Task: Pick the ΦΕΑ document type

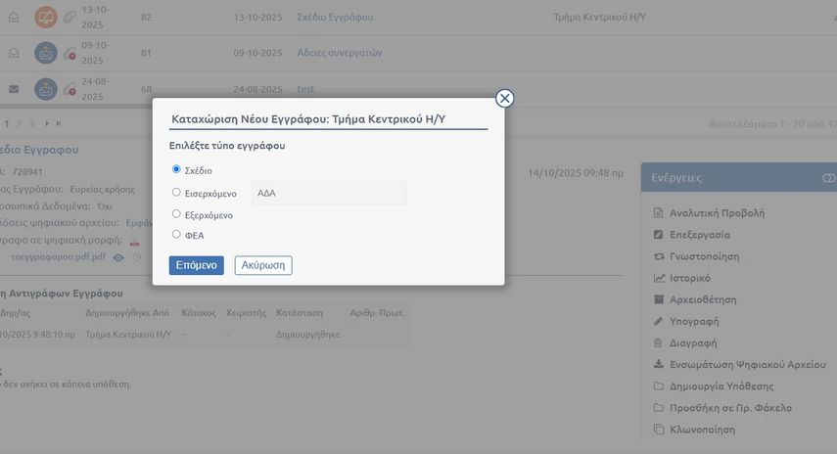Action: click(176, 234)
